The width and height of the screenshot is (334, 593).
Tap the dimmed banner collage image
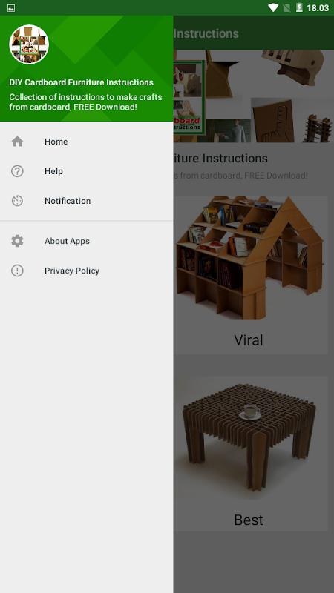[x=254, y=96]
